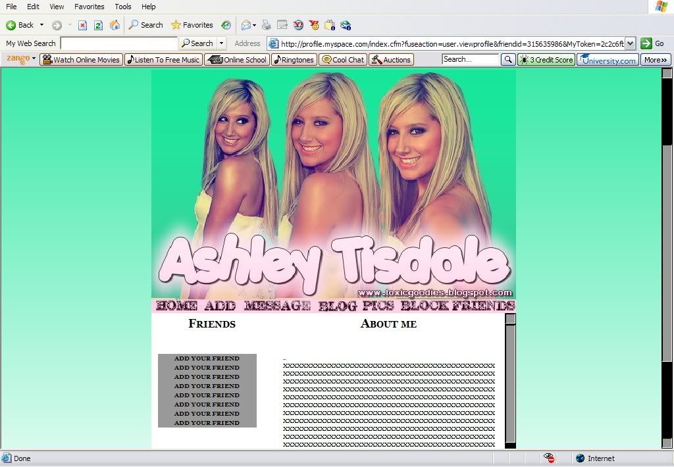Screen dimensions: 674x467
Task: Open the Favorites star button
Action: point(192,25)
